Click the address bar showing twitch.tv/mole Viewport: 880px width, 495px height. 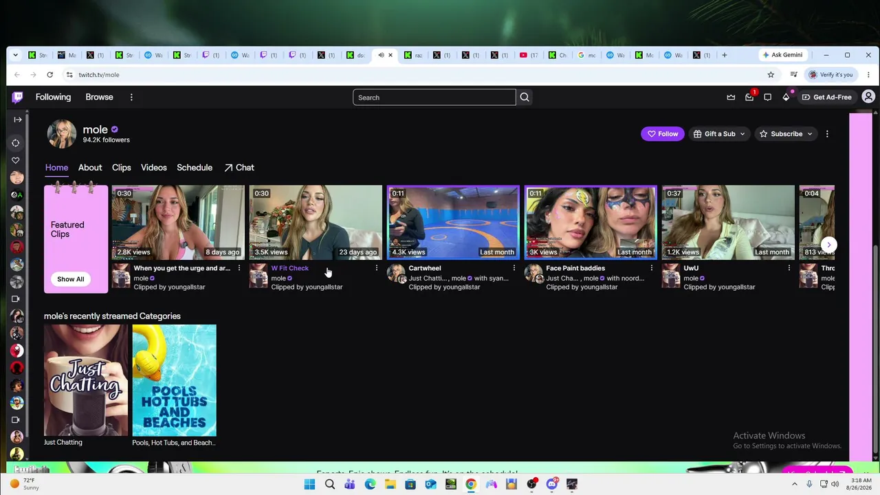coord(412,74)
